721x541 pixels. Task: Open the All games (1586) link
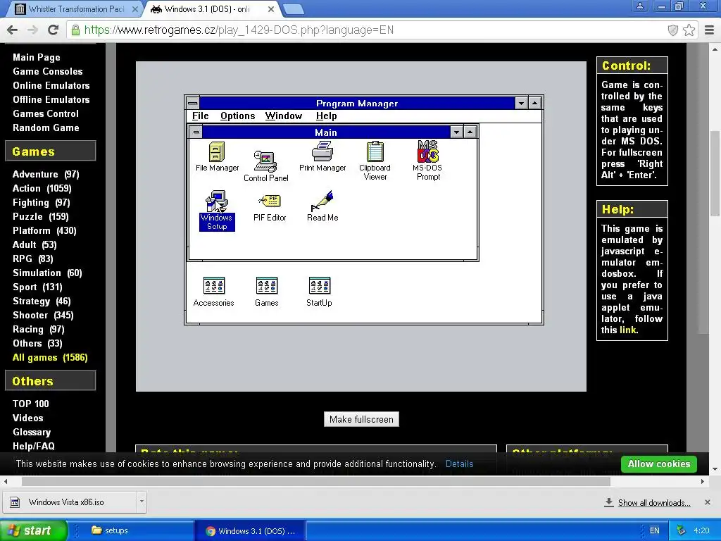click(50, 358)
